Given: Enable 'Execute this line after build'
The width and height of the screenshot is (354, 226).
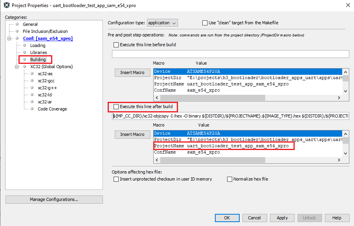Looking at the screenshot, I should (116, 107).
